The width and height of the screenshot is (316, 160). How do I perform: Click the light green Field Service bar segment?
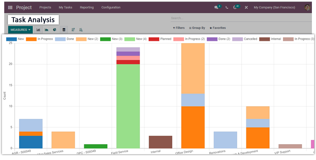(128, 106)
